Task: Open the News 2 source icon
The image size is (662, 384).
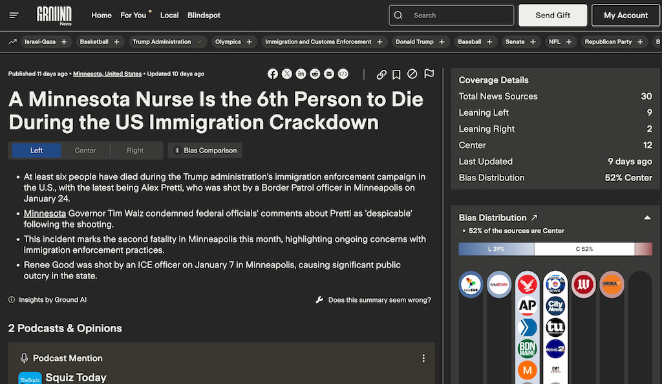Action: pos(555,348)
